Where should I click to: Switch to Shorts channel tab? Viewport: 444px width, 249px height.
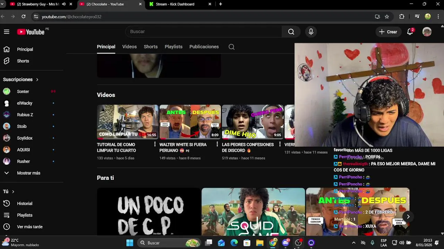pyautogui.click(x=151, y=47)
